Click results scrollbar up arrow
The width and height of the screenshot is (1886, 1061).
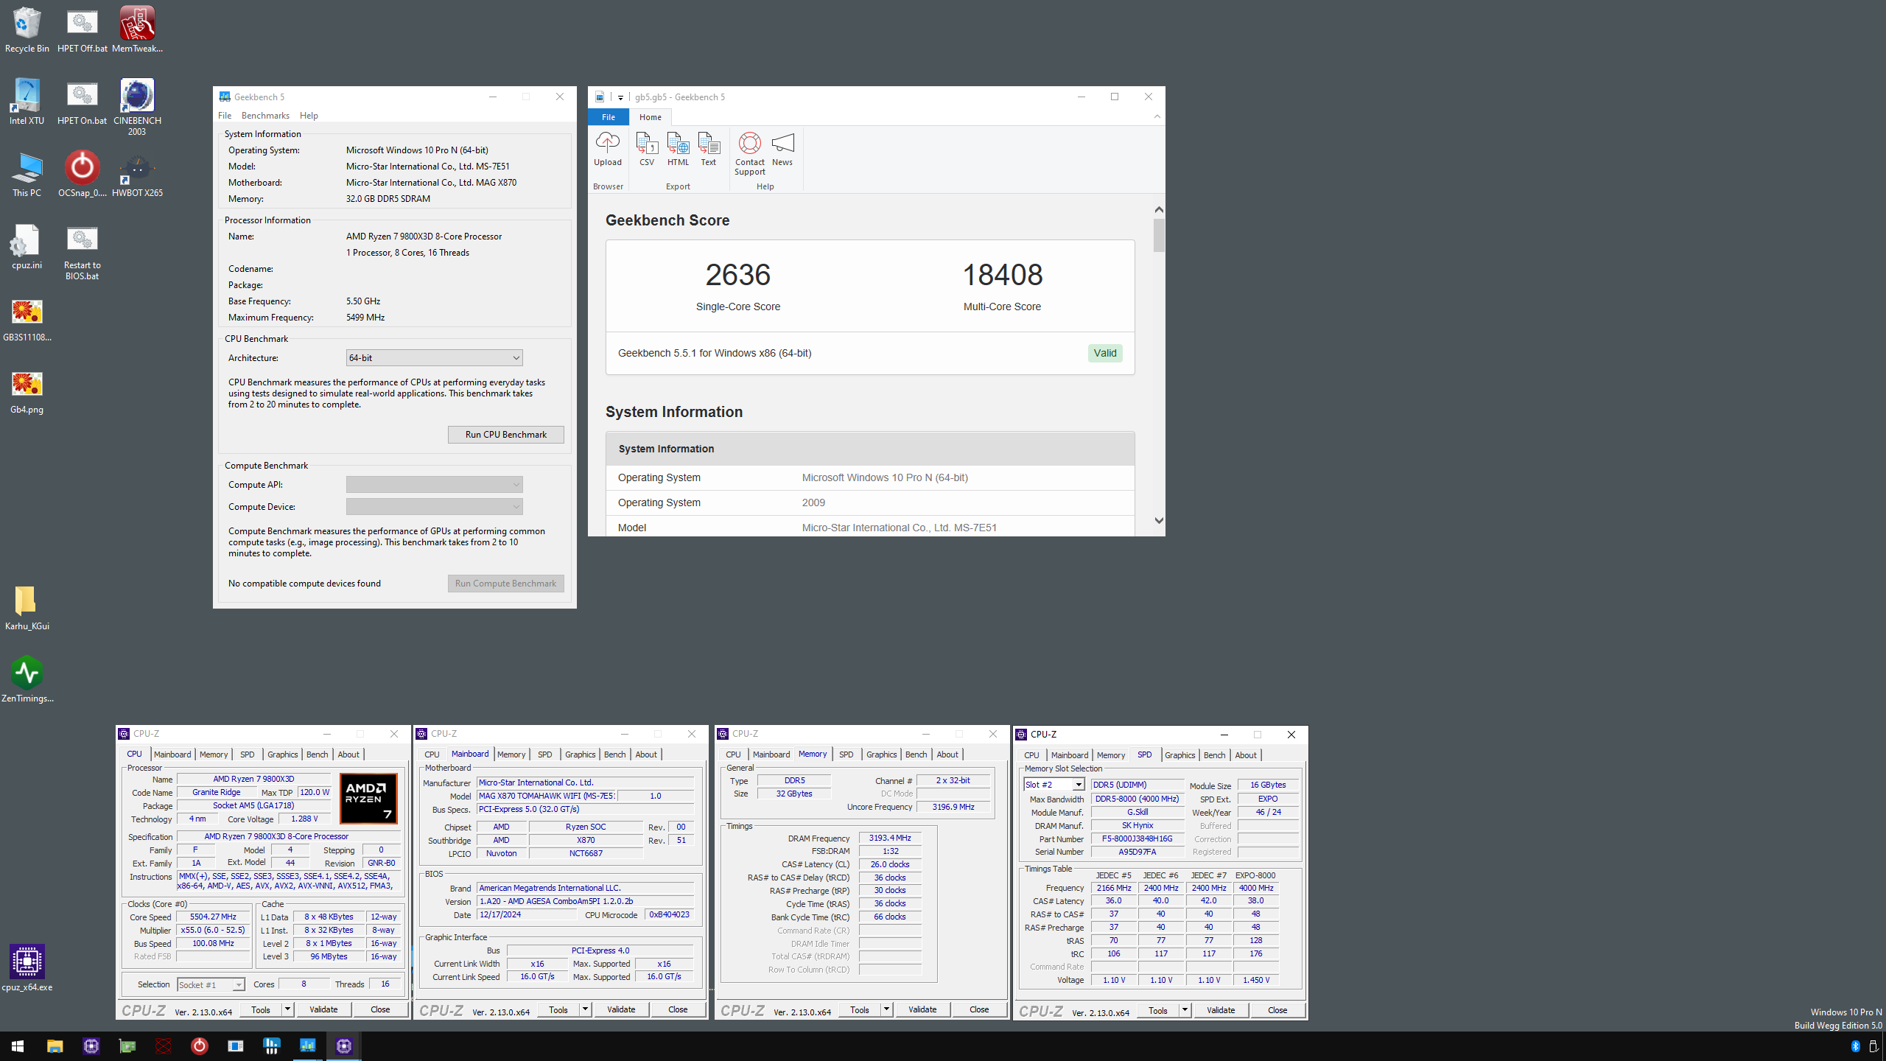(x=1159, y=209)
